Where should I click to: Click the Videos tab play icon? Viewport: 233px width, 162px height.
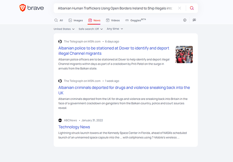pyautogui.click(x=108, y=20)
